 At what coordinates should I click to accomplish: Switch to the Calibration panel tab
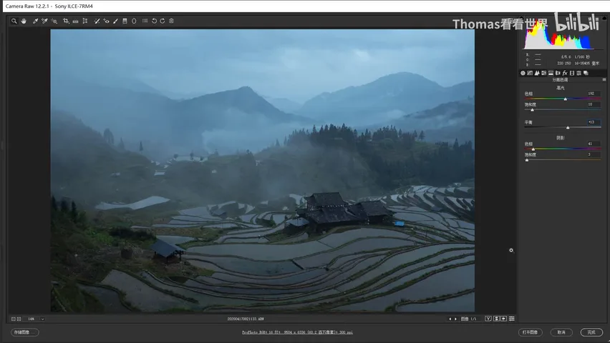coord(572,73)
